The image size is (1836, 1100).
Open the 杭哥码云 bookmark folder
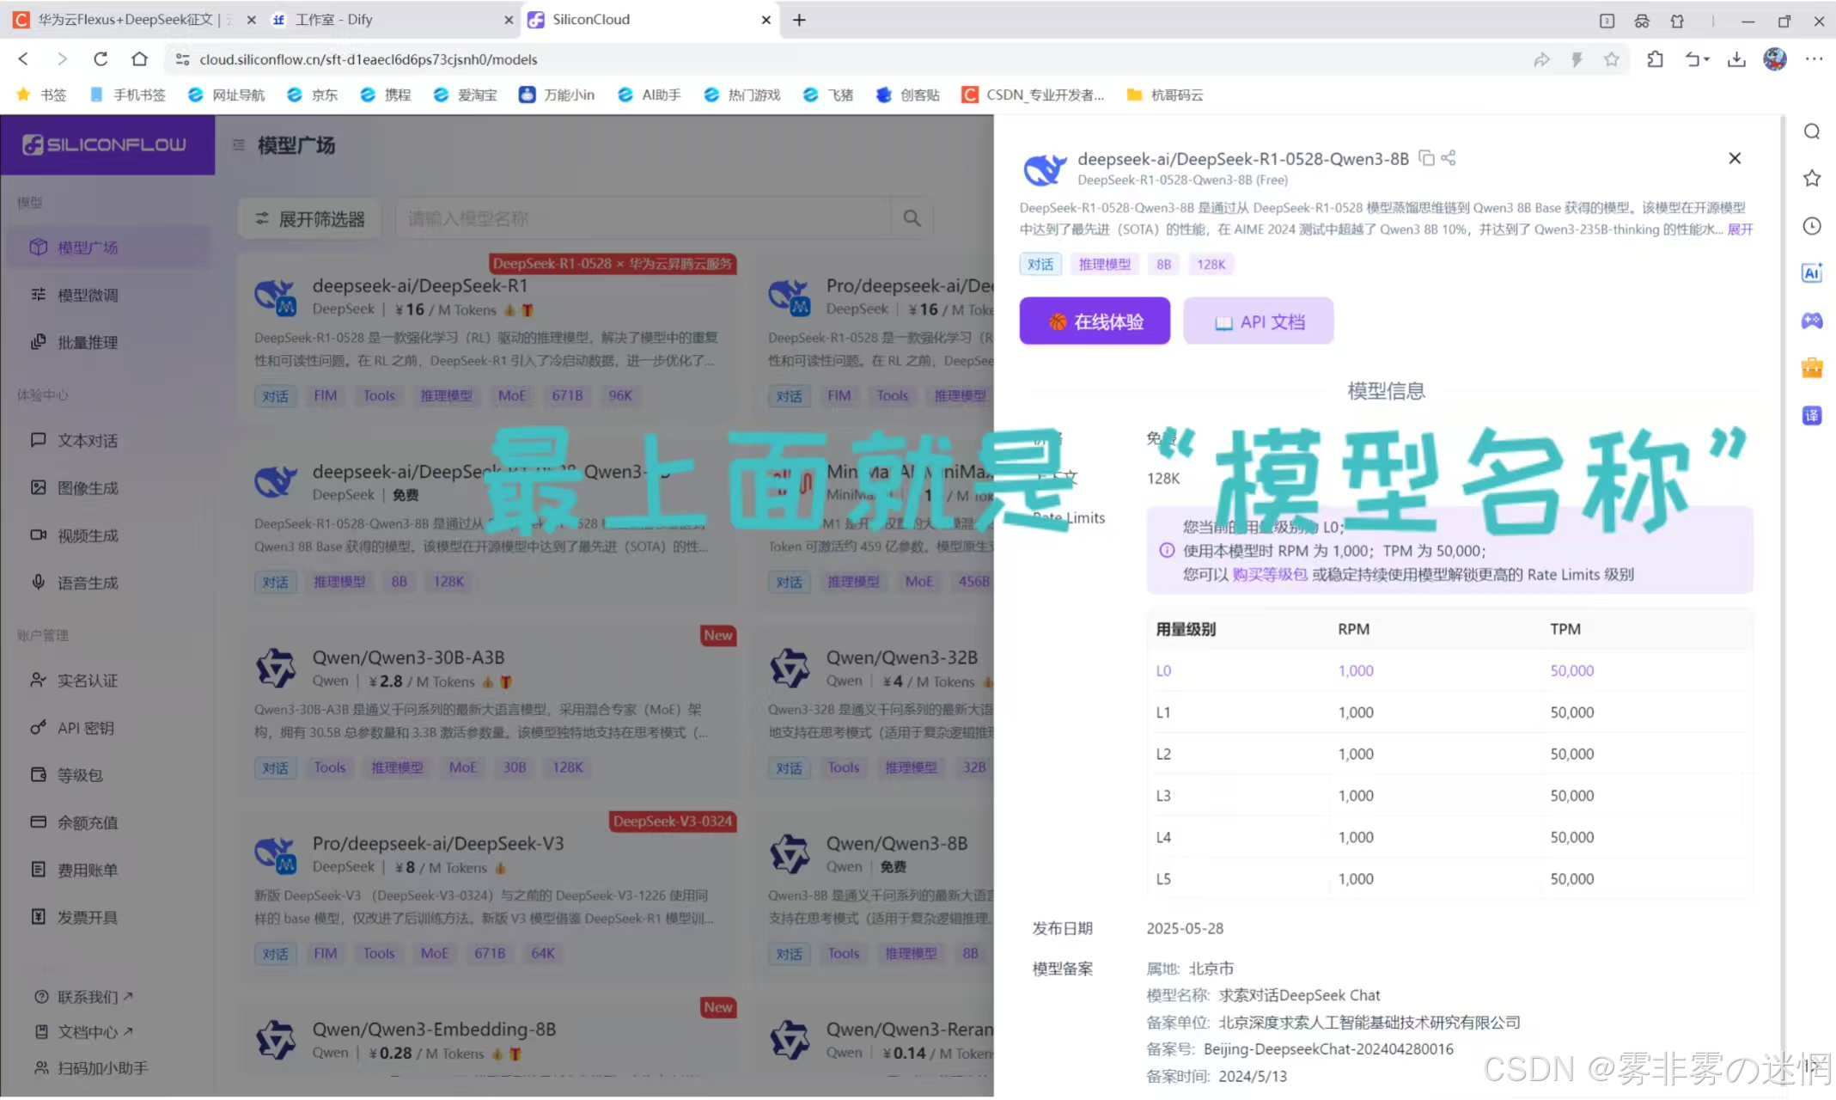1165,95
